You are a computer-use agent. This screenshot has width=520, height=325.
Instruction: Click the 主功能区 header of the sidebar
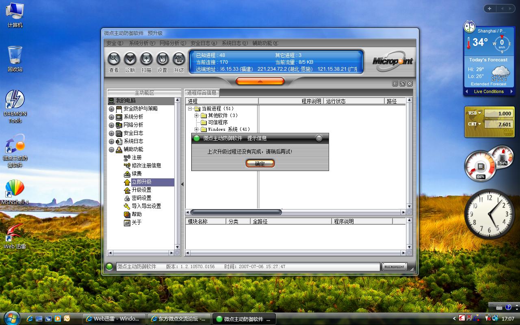pyautogui.click(x=144, y=93)
